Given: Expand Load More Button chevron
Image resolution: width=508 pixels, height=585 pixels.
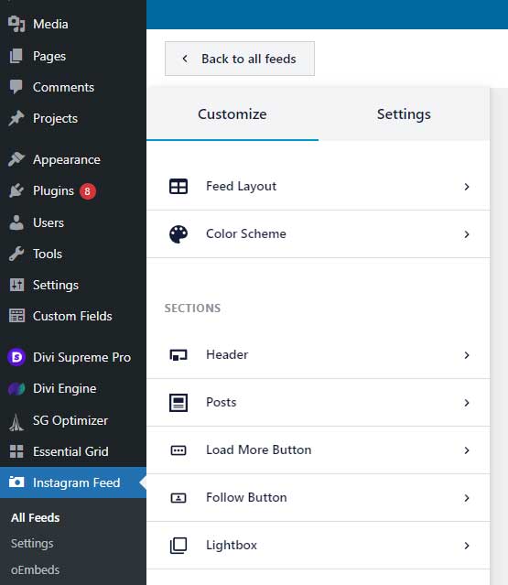Looking at the screenshot, I should point(467,450).
